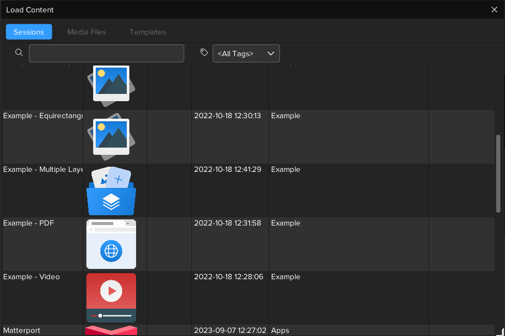Click the tag filter icon
The width and height of the screenshot is (505, 336).
pyautogui.click(x=204, y=53)
